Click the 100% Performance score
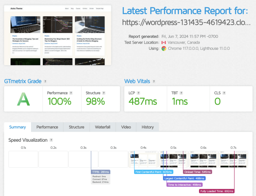 pos(60,101)
